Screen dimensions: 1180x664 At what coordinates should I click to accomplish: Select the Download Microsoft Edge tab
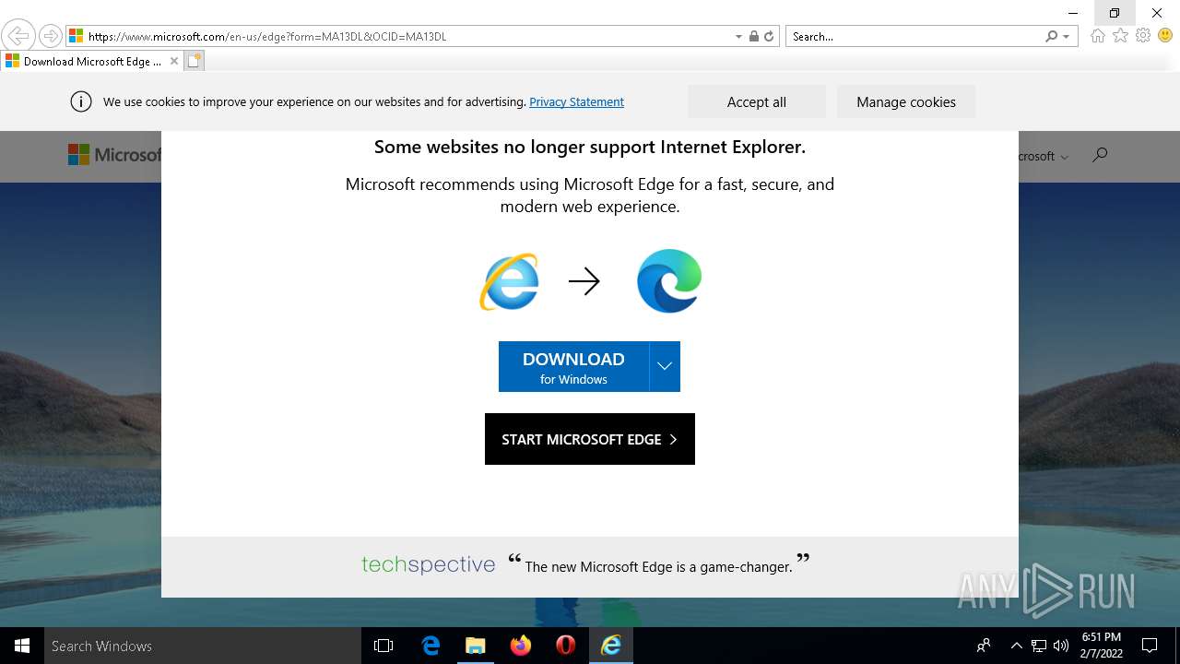[x=92, y=62]
